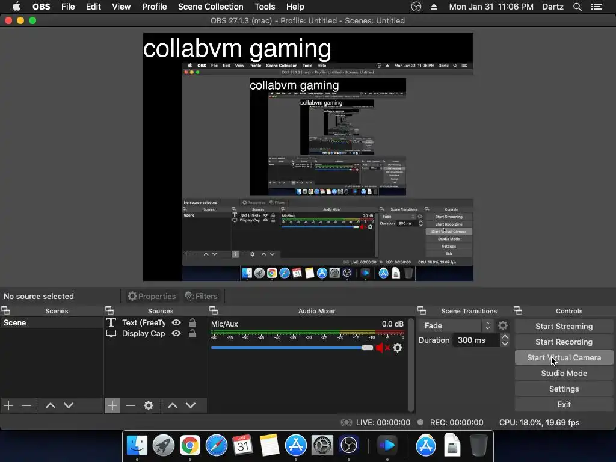This screenshot has width=616, height=462.
Task: Decrease transition duration with down arrow
Action: [505, 343]
